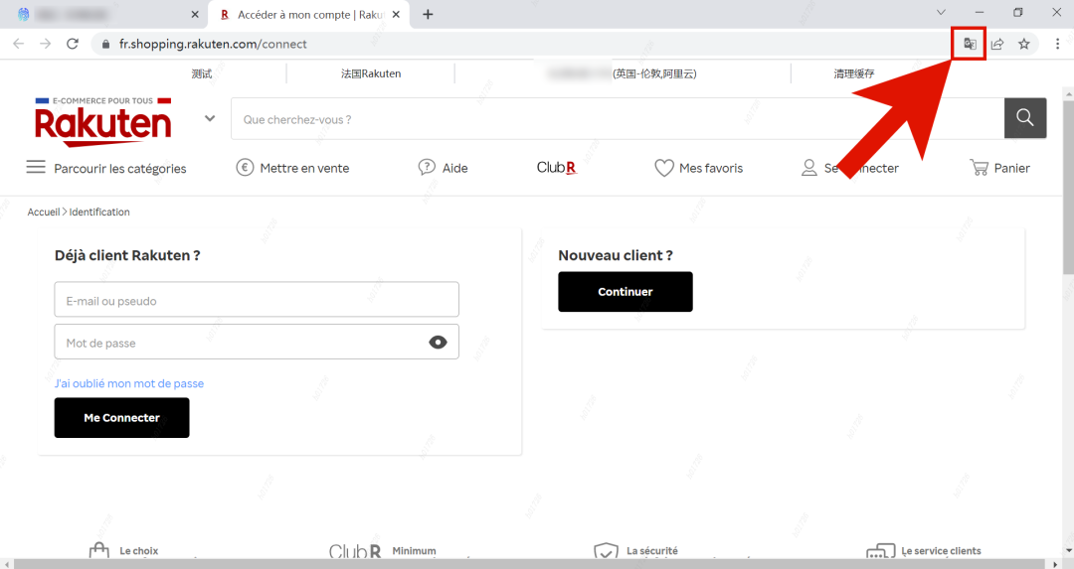Click the Rakuten logo
Viewport: 1074px width, 569px height.
[102, 122]
